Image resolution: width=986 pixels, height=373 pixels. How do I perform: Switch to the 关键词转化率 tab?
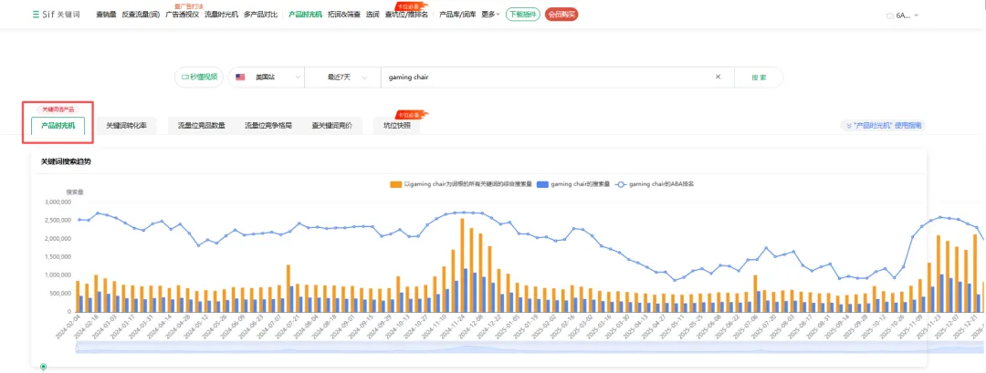point(126,126)
